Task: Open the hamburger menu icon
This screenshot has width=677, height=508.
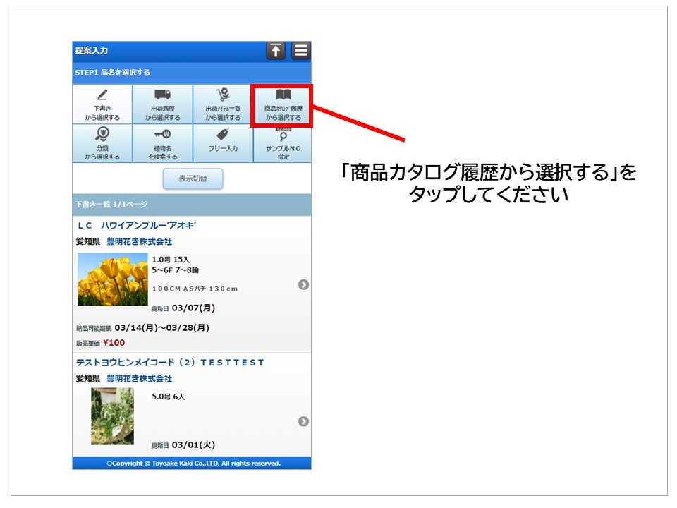Action: pyautogui.click(x=301, y=51)
